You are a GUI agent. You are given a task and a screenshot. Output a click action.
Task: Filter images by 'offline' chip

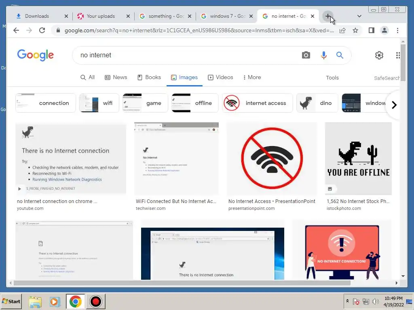[195, 103]
